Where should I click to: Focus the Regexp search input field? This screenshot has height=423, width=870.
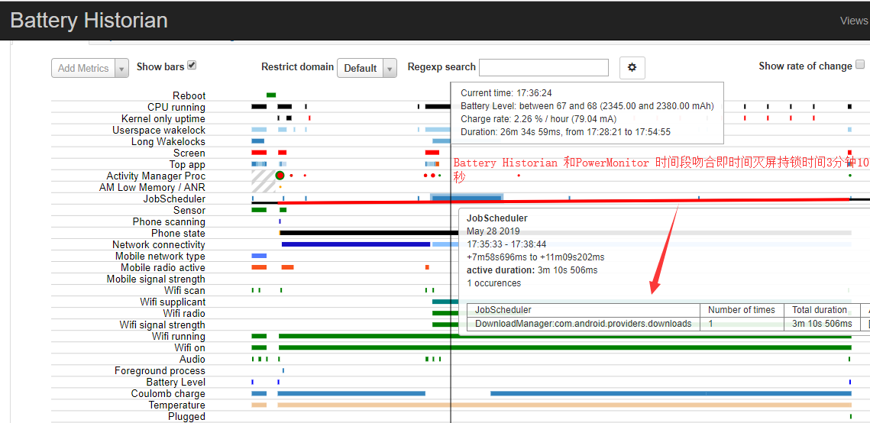pyautogui.click(x=544, y=67)
